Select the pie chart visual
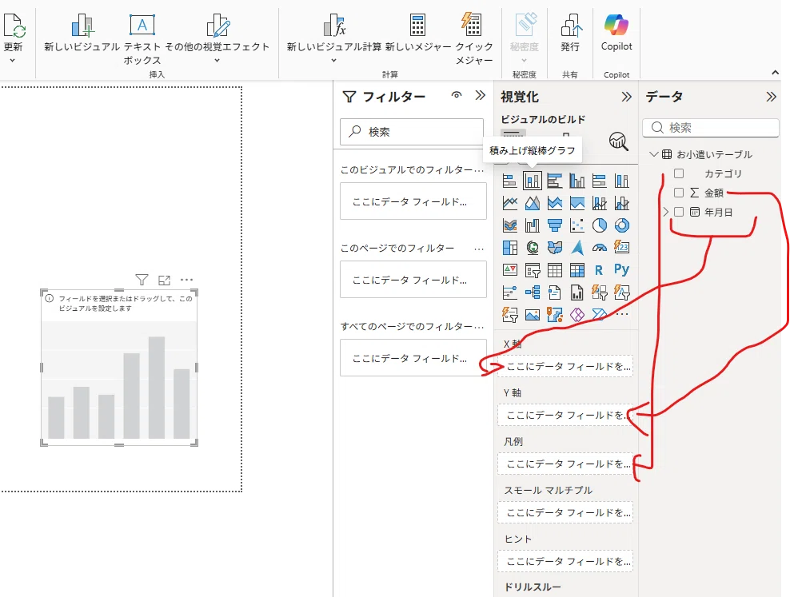Viewport: 790px width, 597px height. pyautogui.click(x=599, y=225)
